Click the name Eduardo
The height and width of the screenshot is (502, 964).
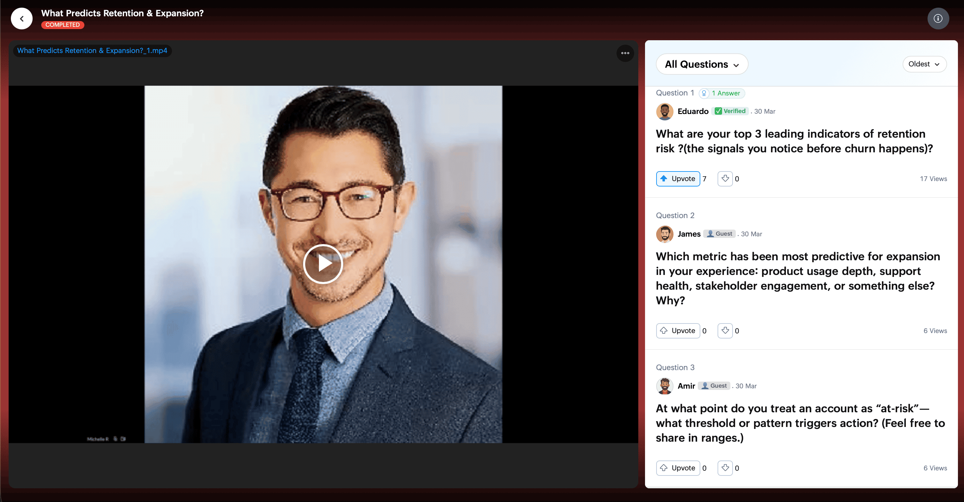[x=693, y=111]
